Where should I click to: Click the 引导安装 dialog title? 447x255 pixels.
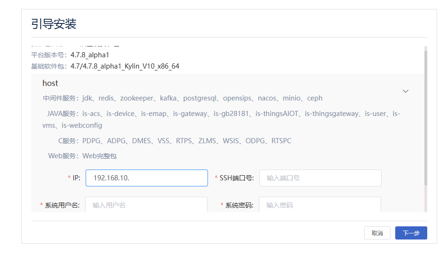54,24
